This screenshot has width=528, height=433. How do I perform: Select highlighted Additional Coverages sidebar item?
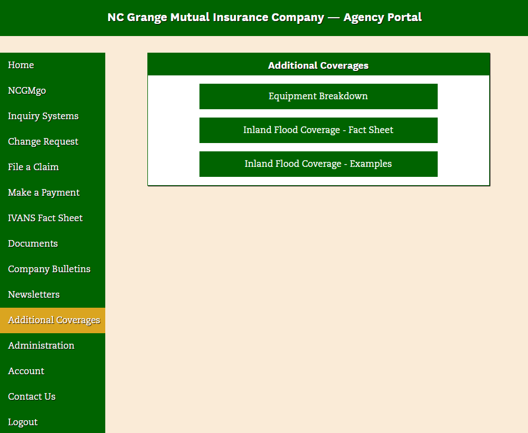click(x=53, y=320)
